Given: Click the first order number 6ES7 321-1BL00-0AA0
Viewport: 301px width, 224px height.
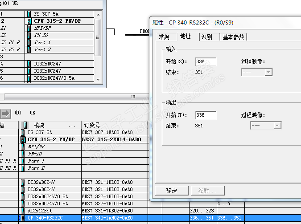Looking at the screenshot, I should 107,182.
